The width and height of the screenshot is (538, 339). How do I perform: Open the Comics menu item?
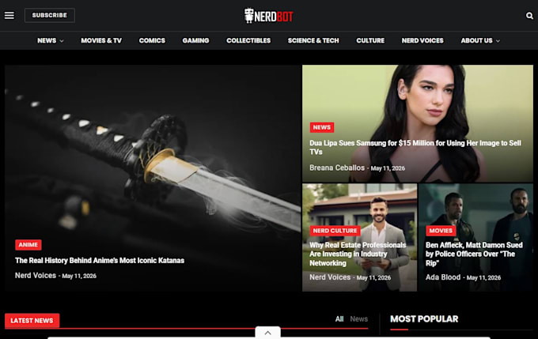[x=152, y=40]
